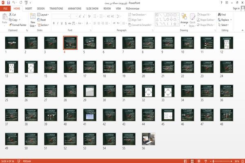Image resolution: width=245 pixels, height=163 pixels.
Task: Open the Section dropdown
Action: [43, 25]
